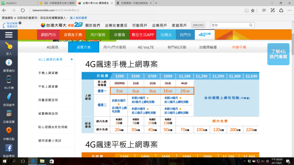Click the ENGLISH language button
Screen dimensions: 294x165
(x=198, y=25)
